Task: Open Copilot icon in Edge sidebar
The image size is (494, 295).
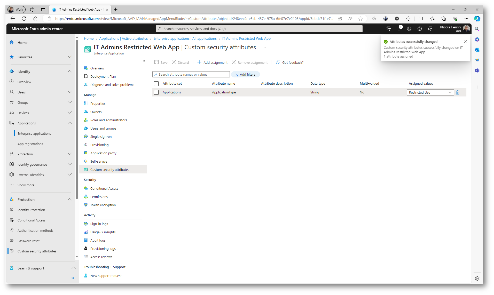Action: point(477,19)
